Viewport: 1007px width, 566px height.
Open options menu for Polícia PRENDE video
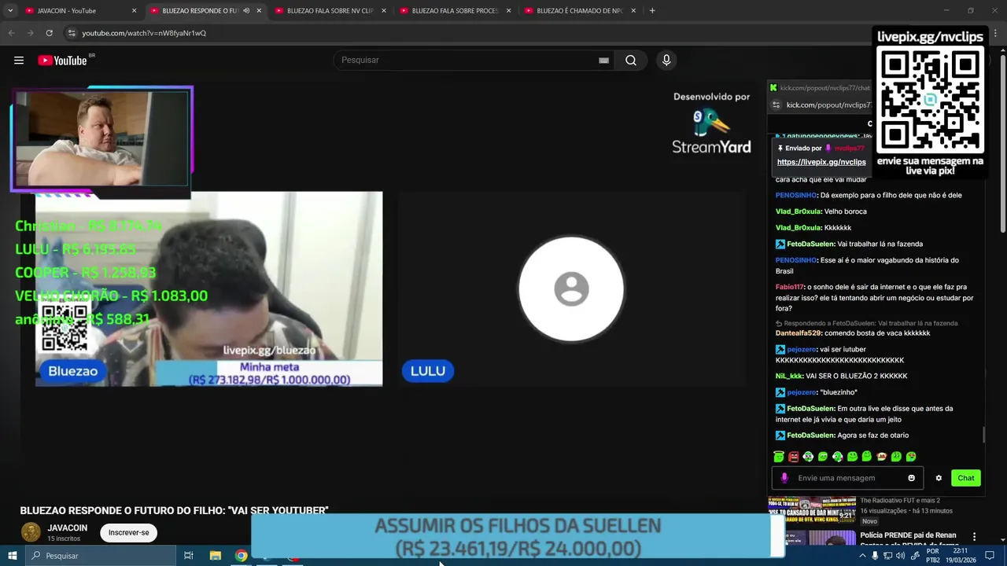[x=974, y=537]
